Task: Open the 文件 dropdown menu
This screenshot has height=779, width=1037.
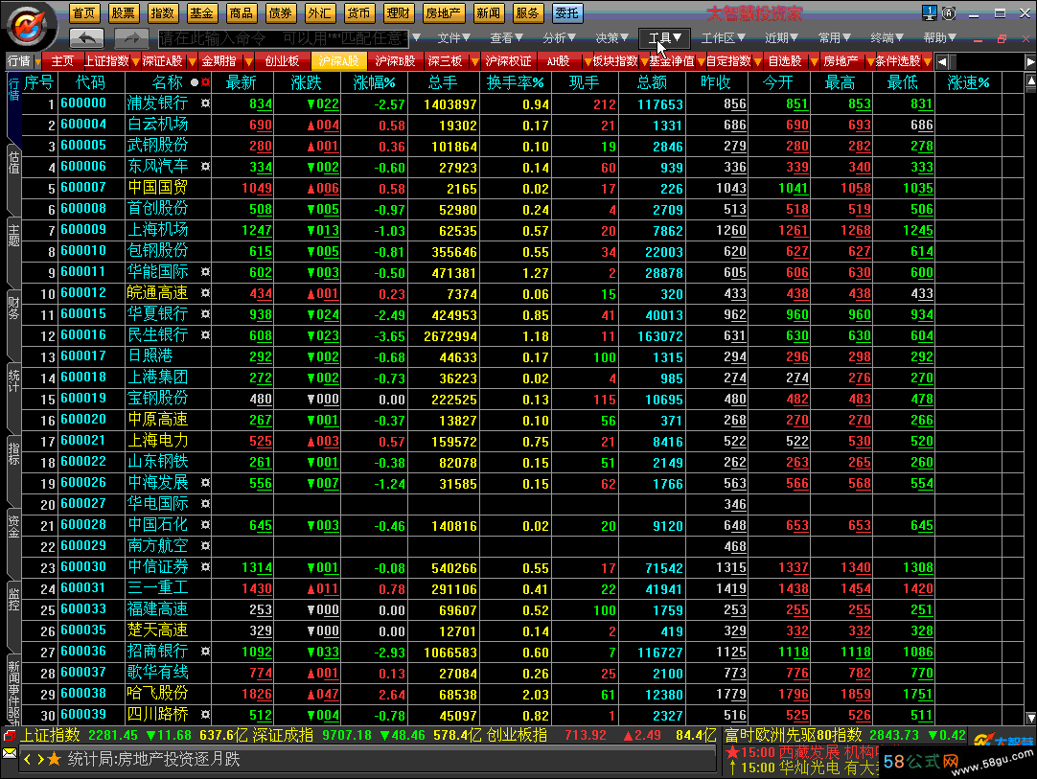Action: pyautogui.click(x=453, y=38)
